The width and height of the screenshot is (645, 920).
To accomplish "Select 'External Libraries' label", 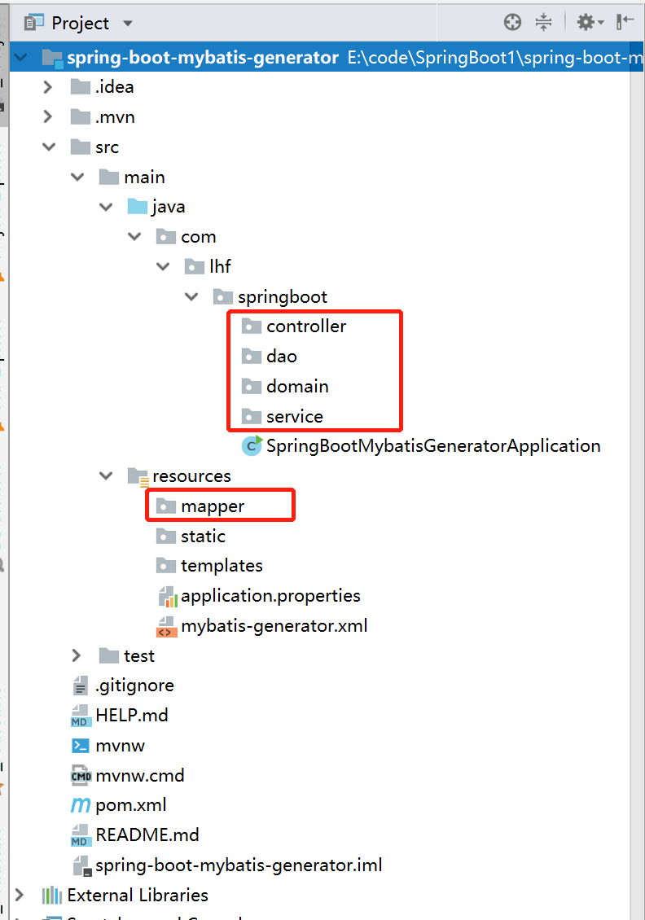I will pos(138,895).
